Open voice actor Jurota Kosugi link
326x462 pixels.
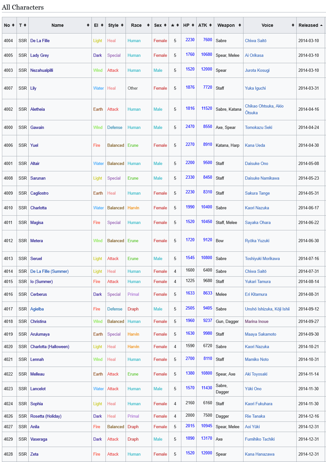click(x=257, y=70)
